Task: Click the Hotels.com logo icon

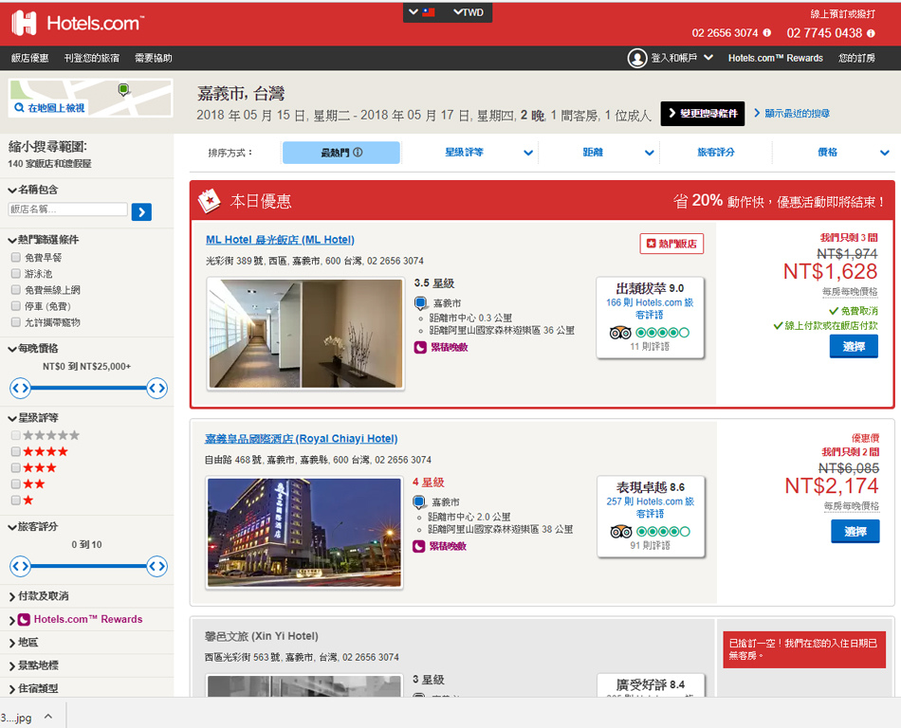Action: (x=24, y=23)
